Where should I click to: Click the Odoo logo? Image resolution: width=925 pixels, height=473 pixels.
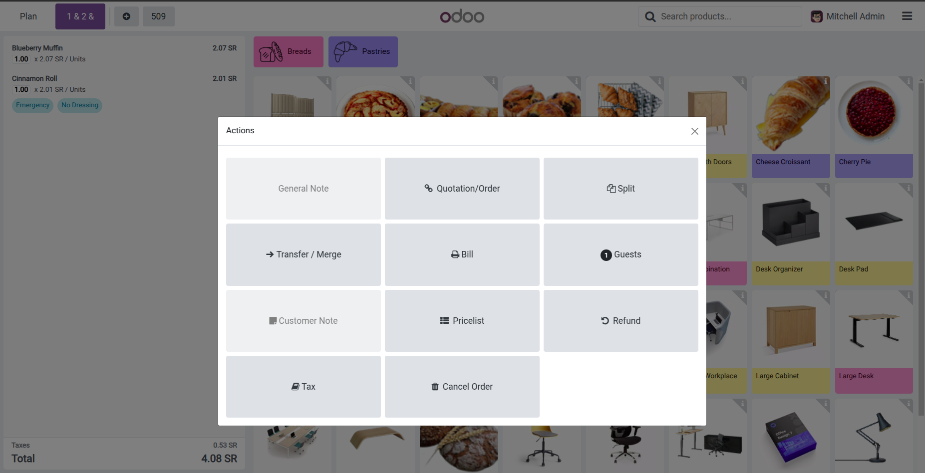click(462, 16)
